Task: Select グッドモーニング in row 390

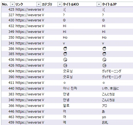Action: [112, 77]
